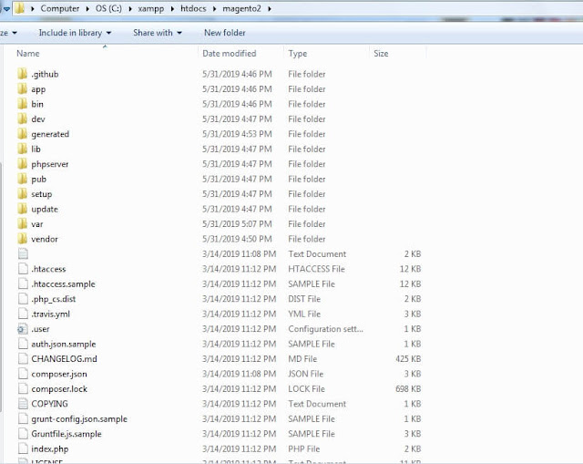This screenshot has width=583, height=464.
Task: Click the 698 KB size of composer.lock
Action: tap(408, 388)
